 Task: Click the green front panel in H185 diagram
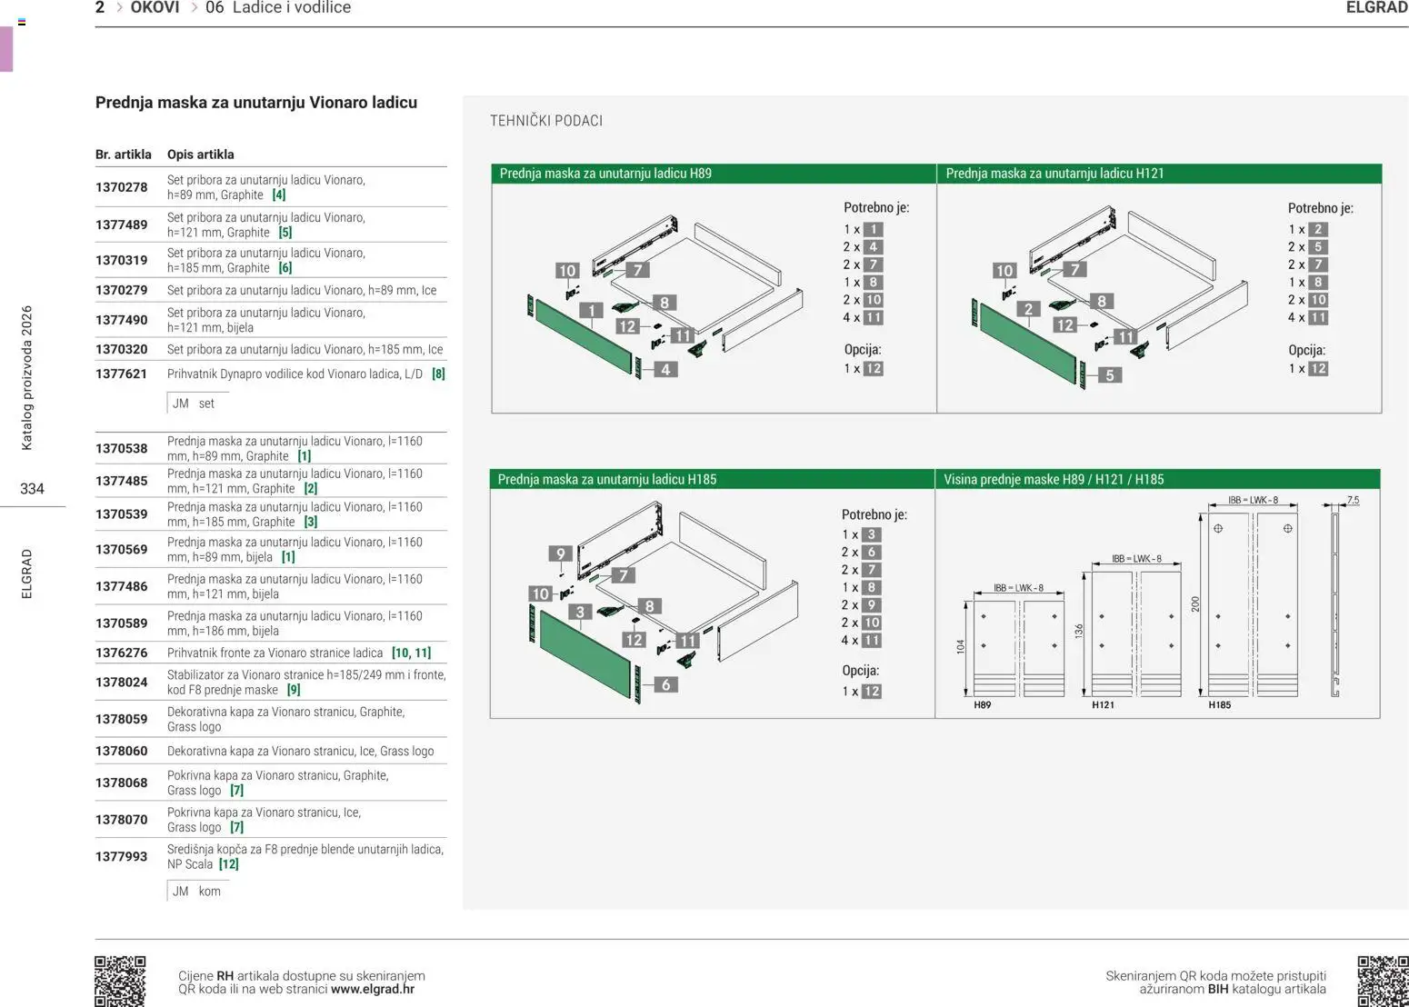586,652
